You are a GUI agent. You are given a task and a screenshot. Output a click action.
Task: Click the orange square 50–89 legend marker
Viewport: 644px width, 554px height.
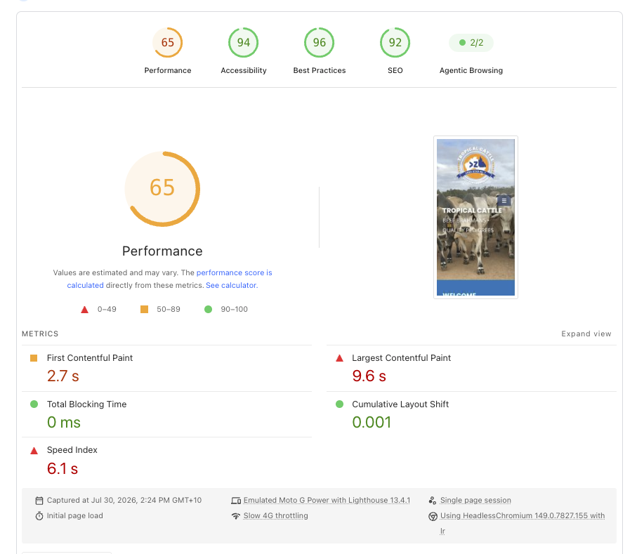(x=144, y=309)
